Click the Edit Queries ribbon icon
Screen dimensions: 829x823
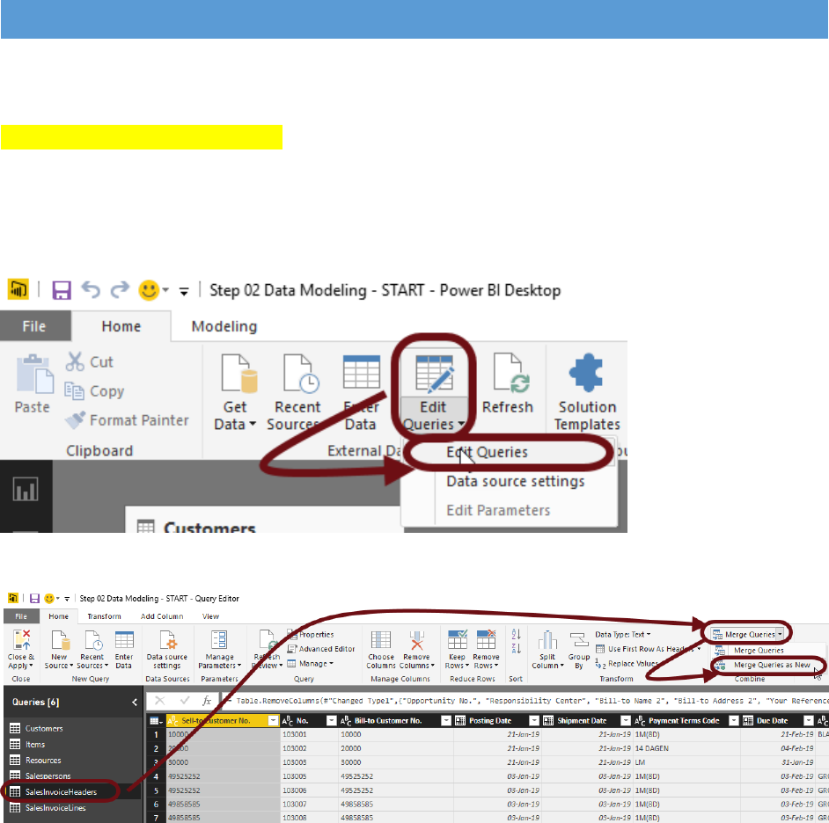click(x=434, y=374)
